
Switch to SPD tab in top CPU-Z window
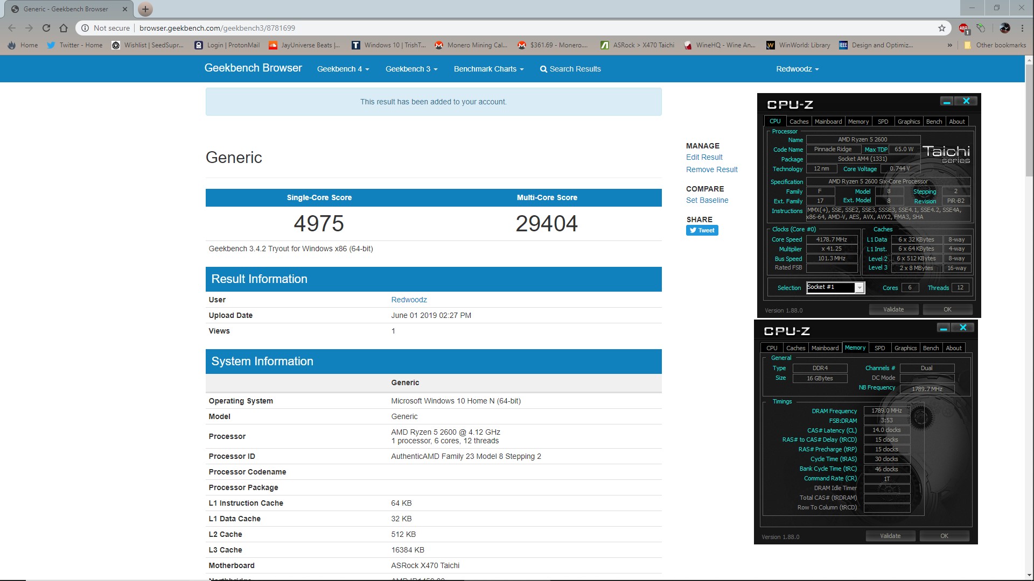[x=883, y=122]
